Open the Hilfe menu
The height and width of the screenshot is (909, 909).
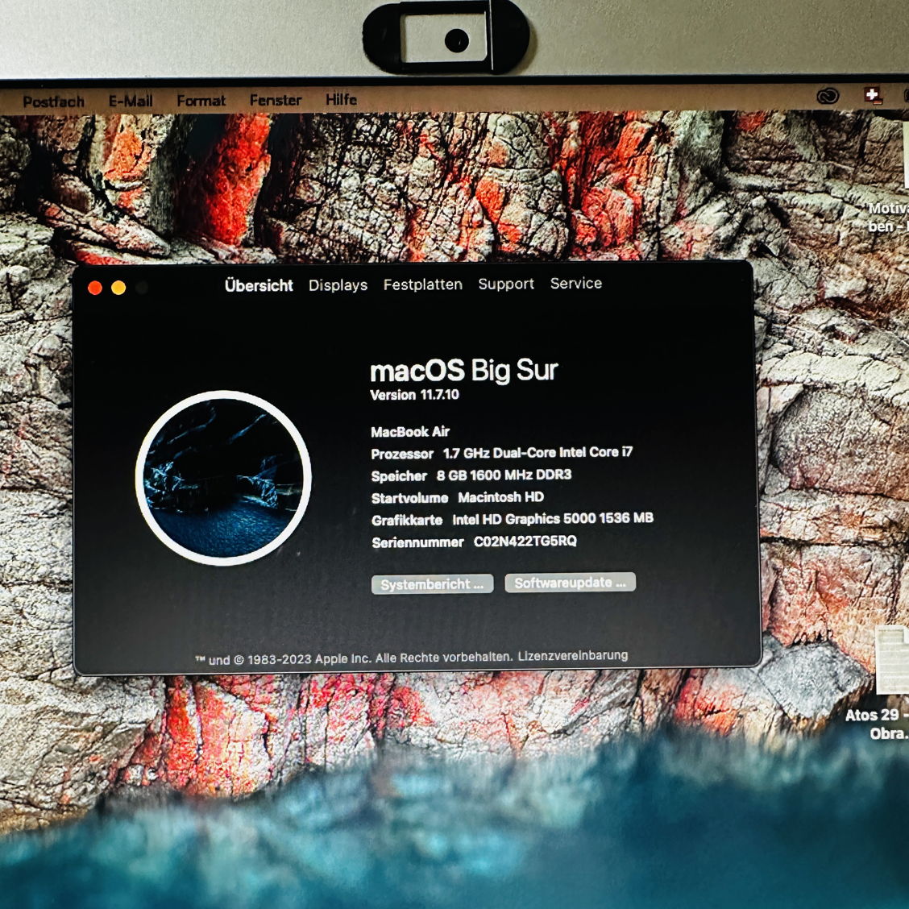point(341,99)
